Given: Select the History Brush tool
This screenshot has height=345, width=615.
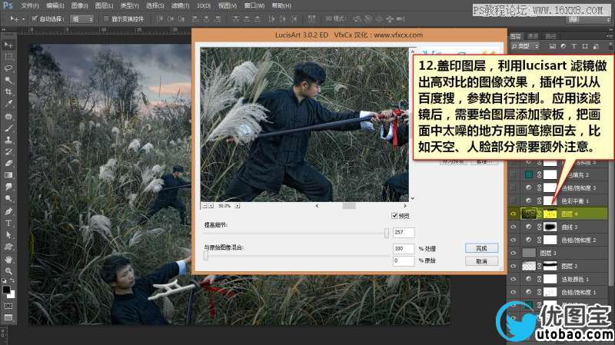Looking at the screenshot, I should (8, 151).
